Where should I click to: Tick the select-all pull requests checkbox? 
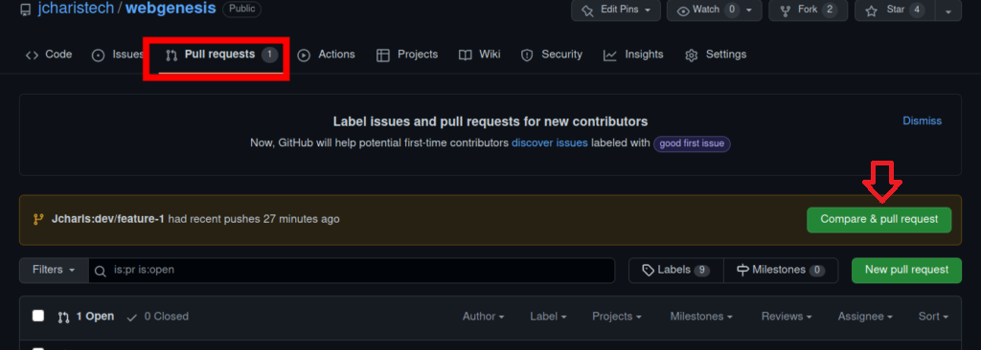coord(38,316)
